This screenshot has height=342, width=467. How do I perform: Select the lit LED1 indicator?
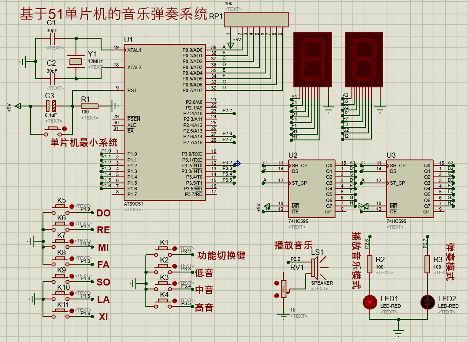tap(370, 302)
